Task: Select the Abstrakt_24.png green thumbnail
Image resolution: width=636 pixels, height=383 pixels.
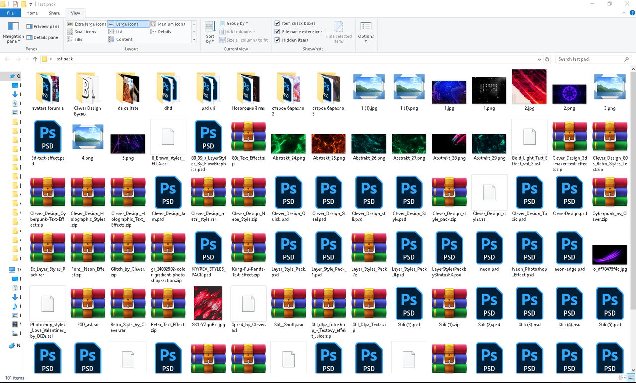Action: click(288, 147)
